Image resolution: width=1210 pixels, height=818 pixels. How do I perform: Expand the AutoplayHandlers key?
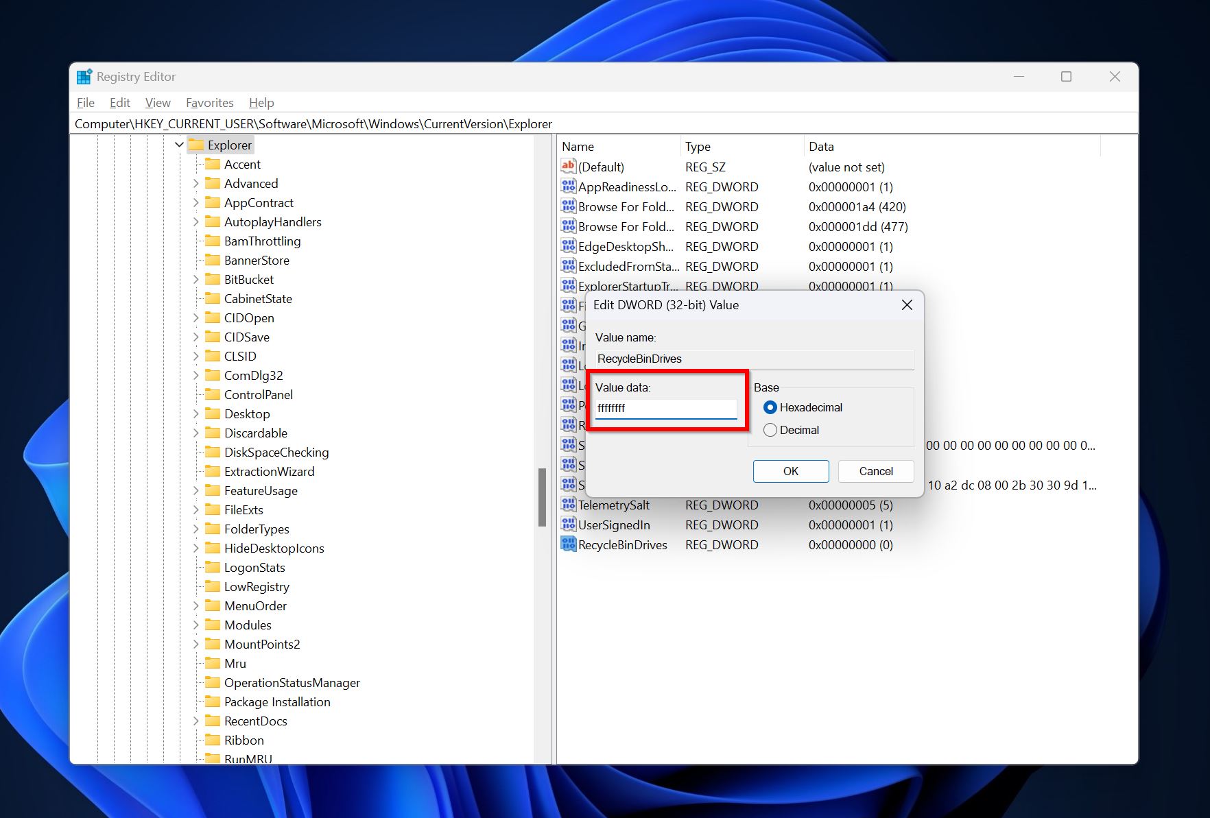point(195,221)
